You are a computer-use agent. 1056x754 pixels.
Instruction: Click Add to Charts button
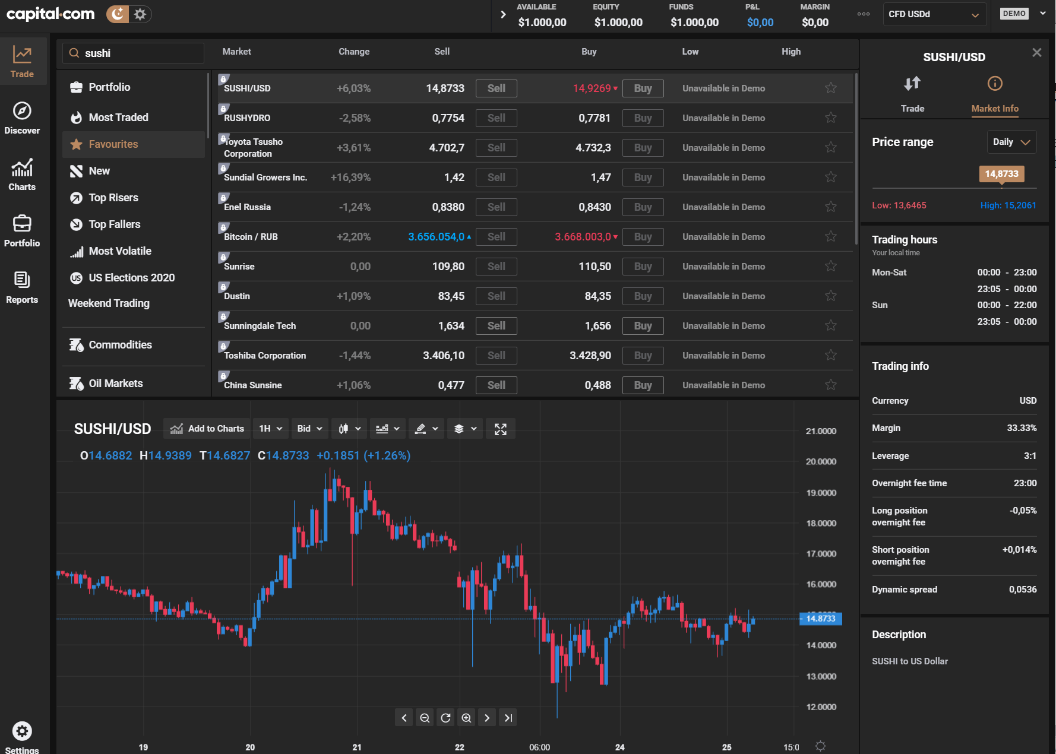(207, 429)
